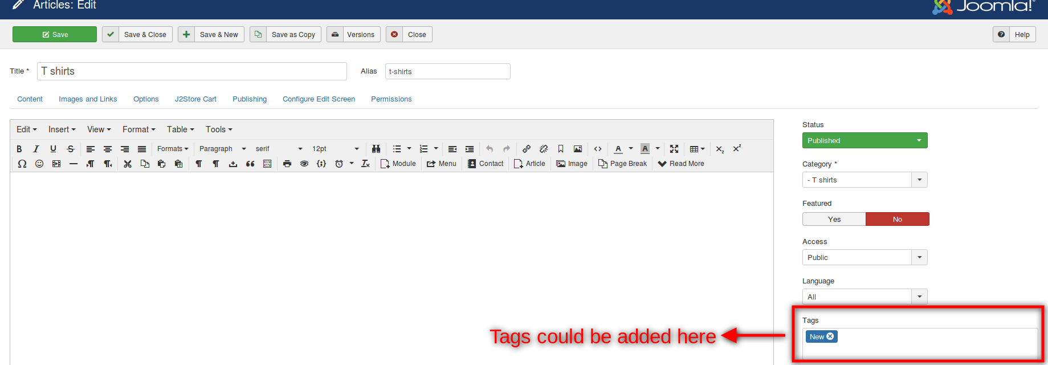The image size is (1048, 365).
Task: Toggle fullscreen editor mode
Action: pyautogui.click(x=674, y=149)
